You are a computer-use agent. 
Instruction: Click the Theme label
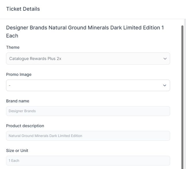coord(13,47)
